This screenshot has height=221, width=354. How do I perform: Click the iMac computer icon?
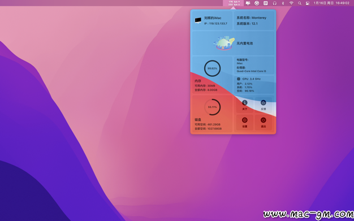tap(198, 20)
